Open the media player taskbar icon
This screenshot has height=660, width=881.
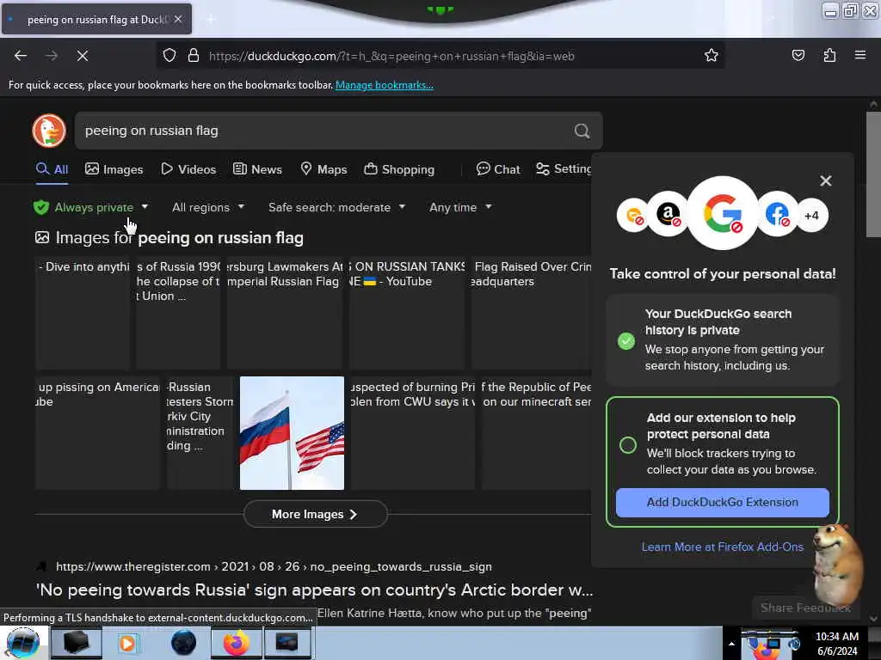click(x=127, y=643)
